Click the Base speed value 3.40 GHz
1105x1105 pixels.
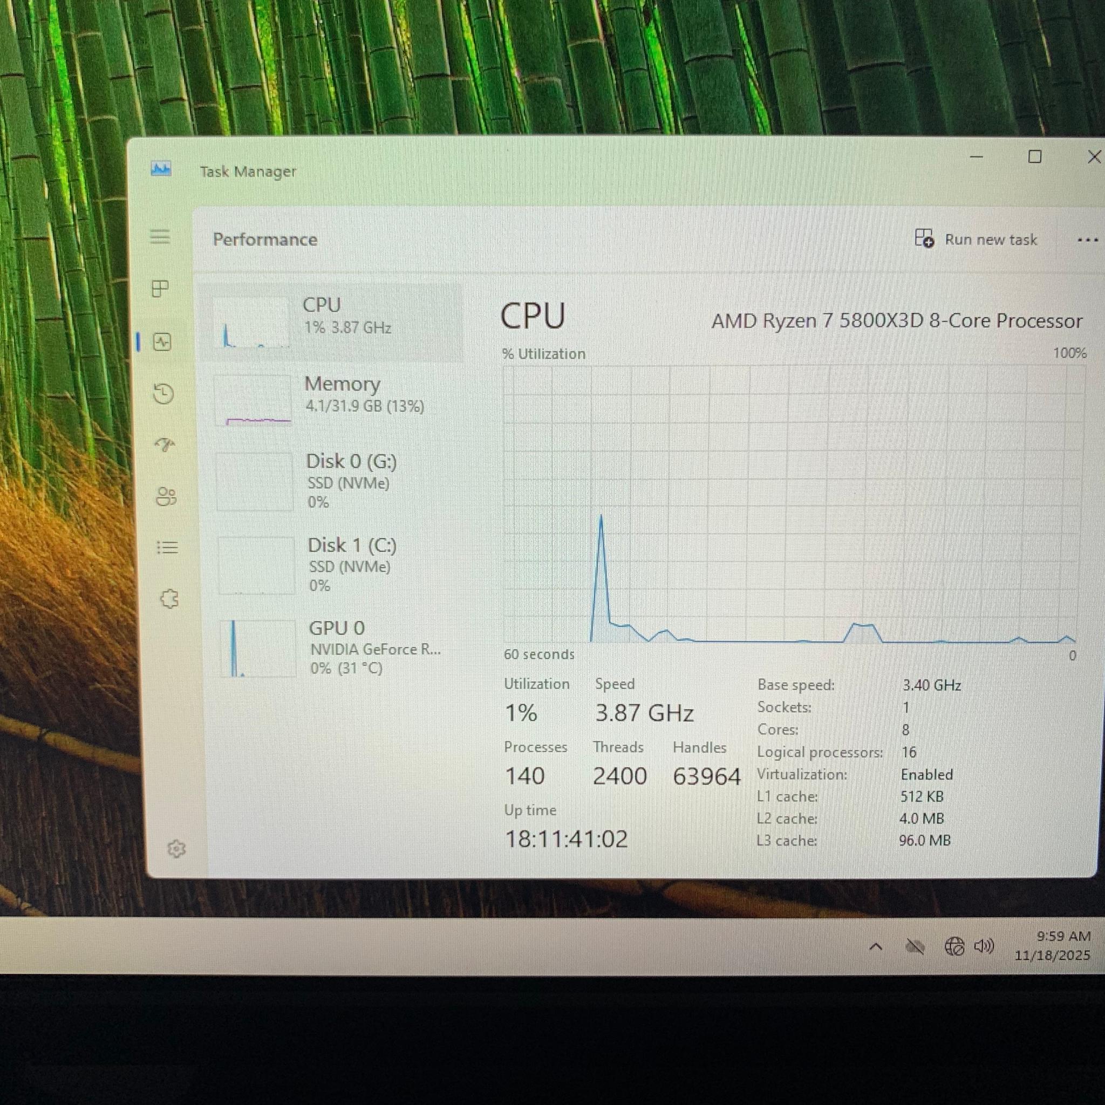(x=932, y=685)
